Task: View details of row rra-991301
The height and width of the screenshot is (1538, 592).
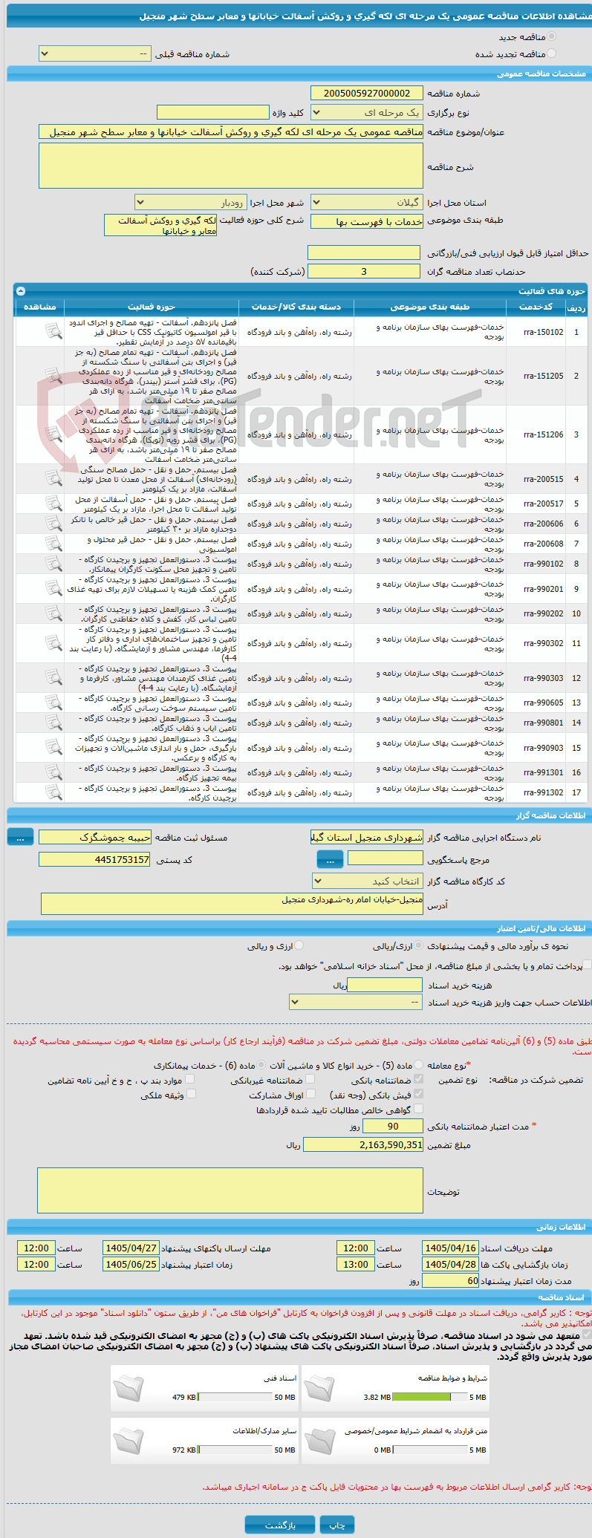Action: tap(53, 772)
